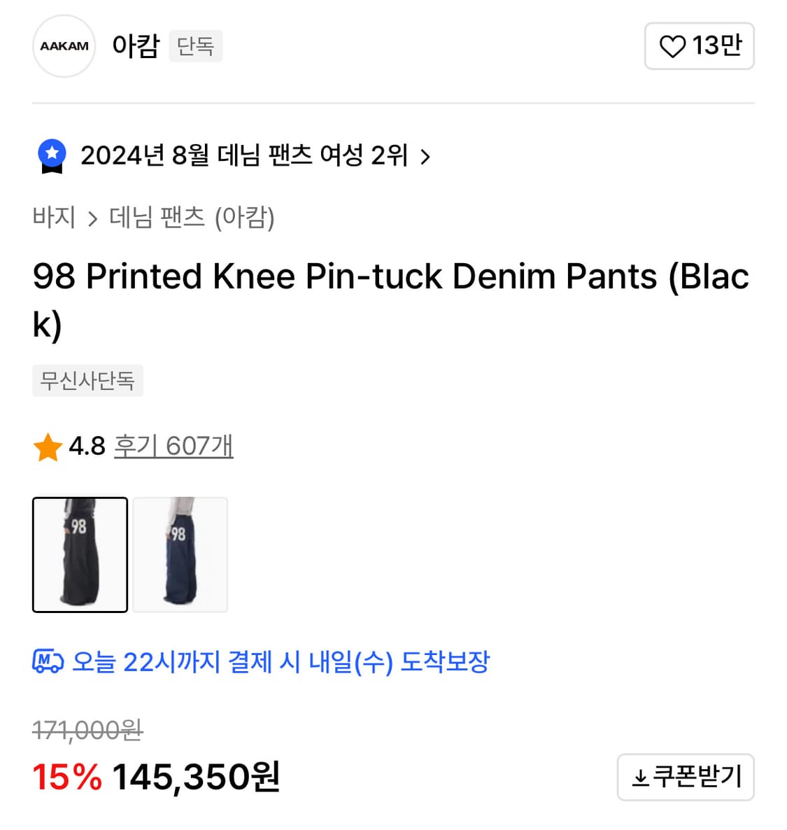The width and height of the screenshot is (787, 830).
Task: Open the 후기 607개 reviews link
Action: point(173,446)
